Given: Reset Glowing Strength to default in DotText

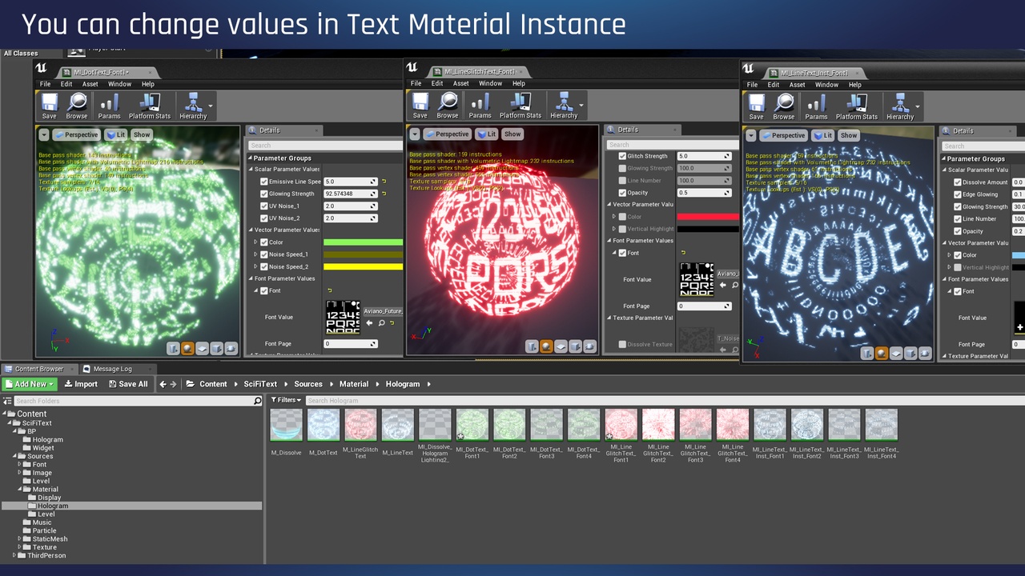Looking at the screenshot, I should [x=384, y=194].
